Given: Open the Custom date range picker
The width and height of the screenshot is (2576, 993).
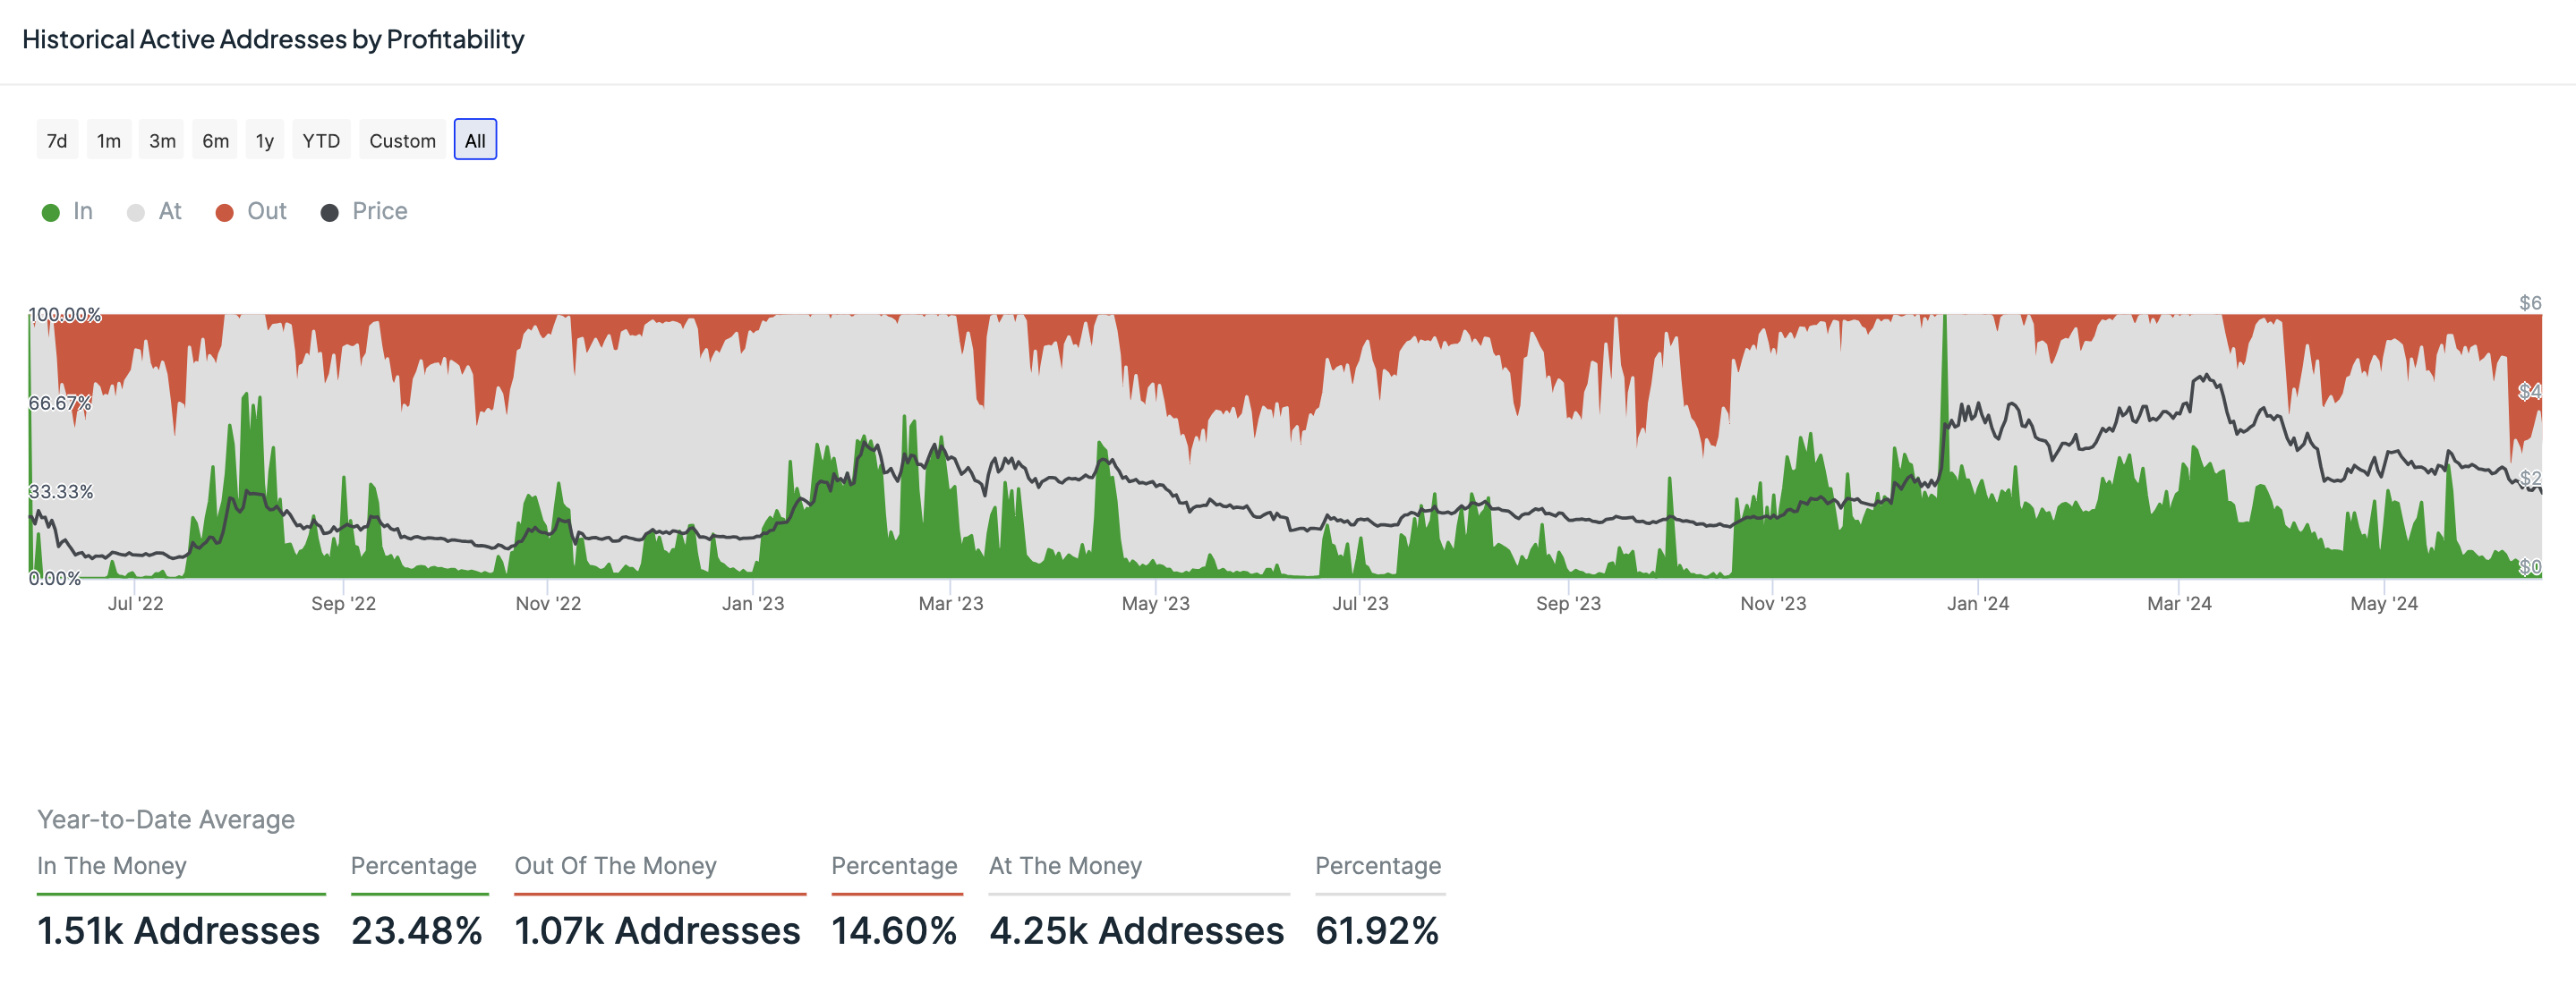Looking at the screenshot, I should 402,140.
